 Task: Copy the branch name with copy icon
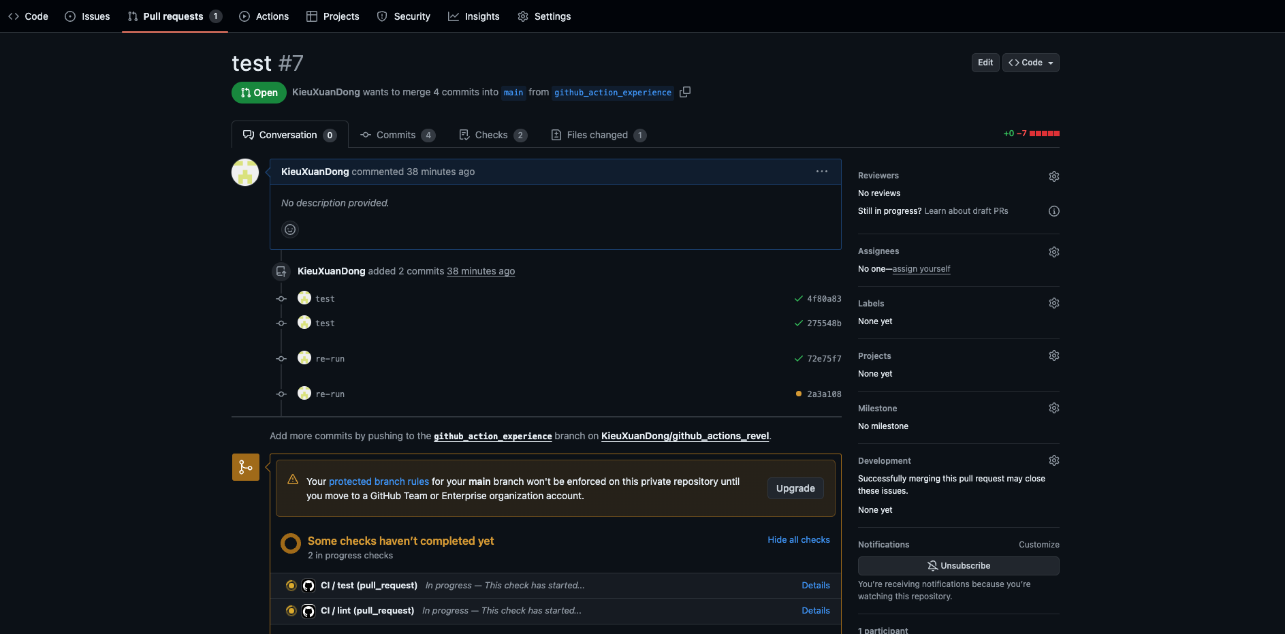pos(685,92)
